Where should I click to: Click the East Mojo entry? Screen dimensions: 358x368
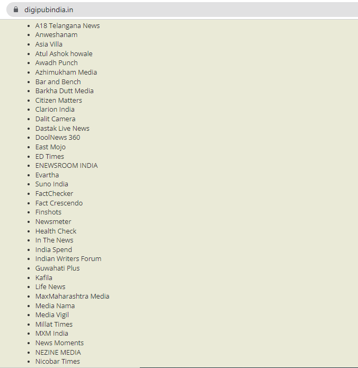click(x=50, y=147)
